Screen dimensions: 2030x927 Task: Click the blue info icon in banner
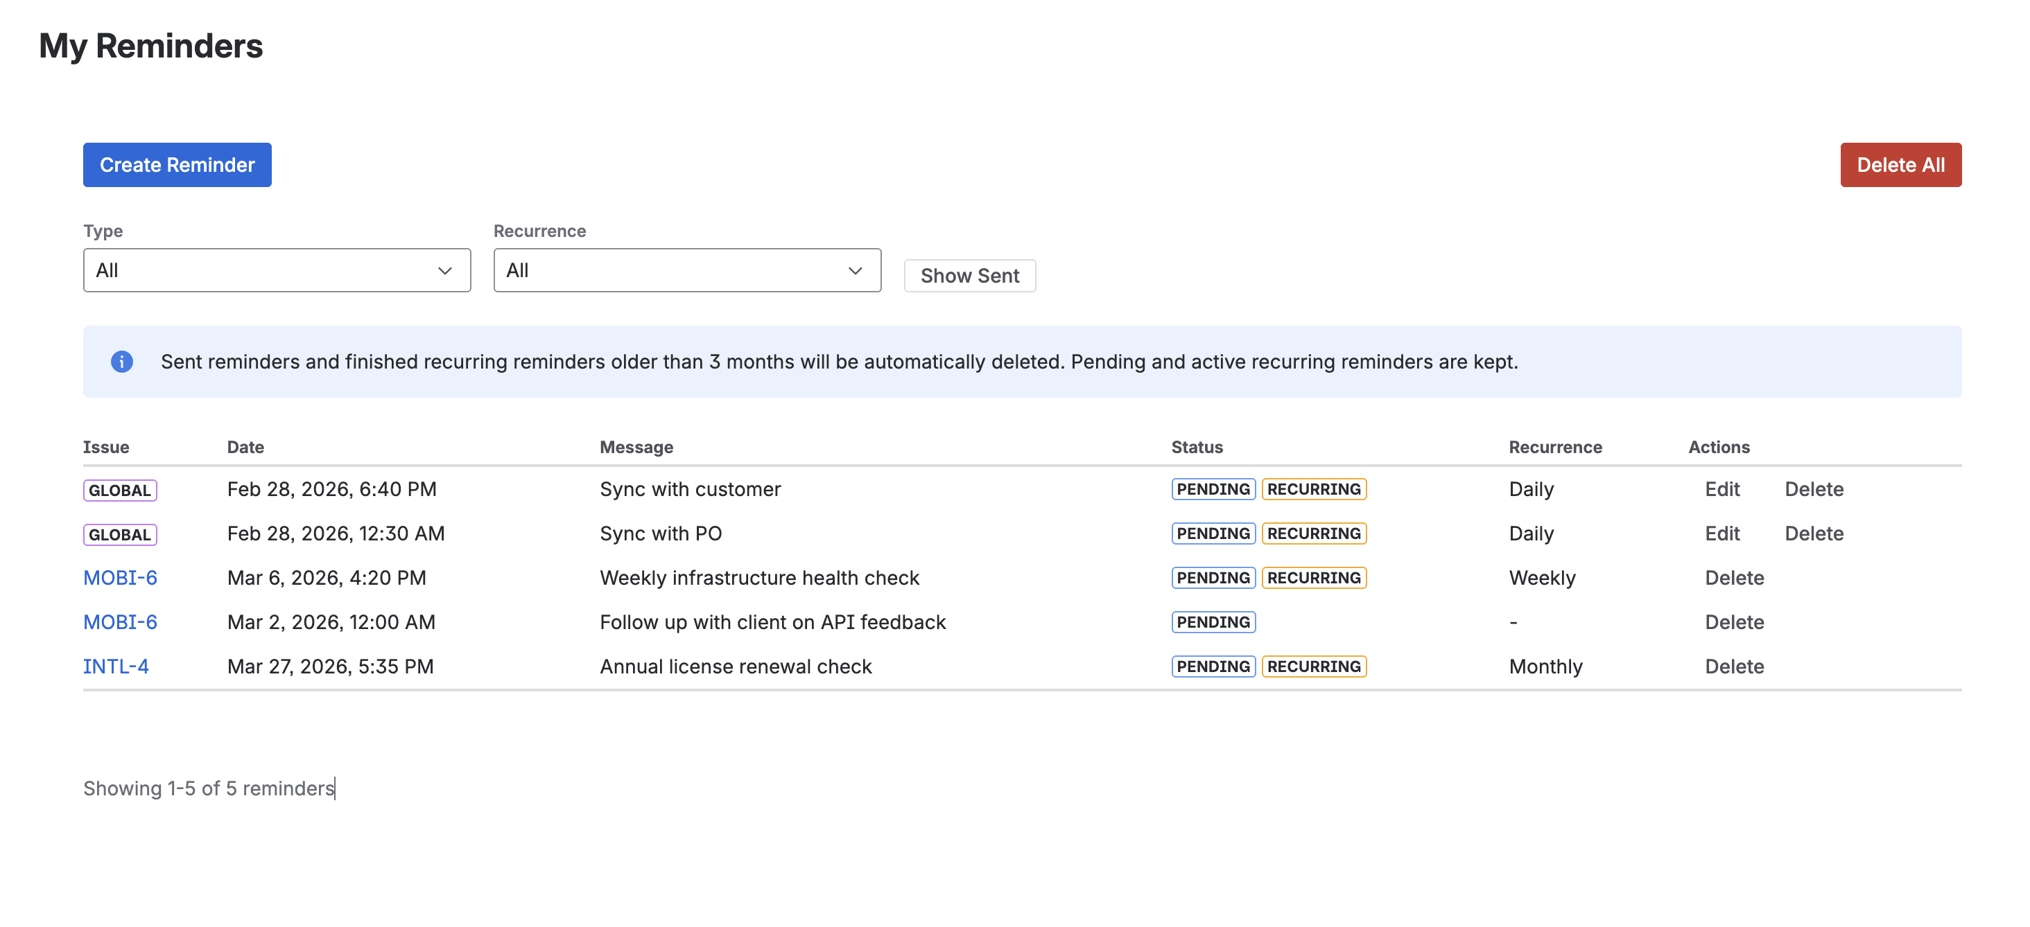click(x=121, y=362)
